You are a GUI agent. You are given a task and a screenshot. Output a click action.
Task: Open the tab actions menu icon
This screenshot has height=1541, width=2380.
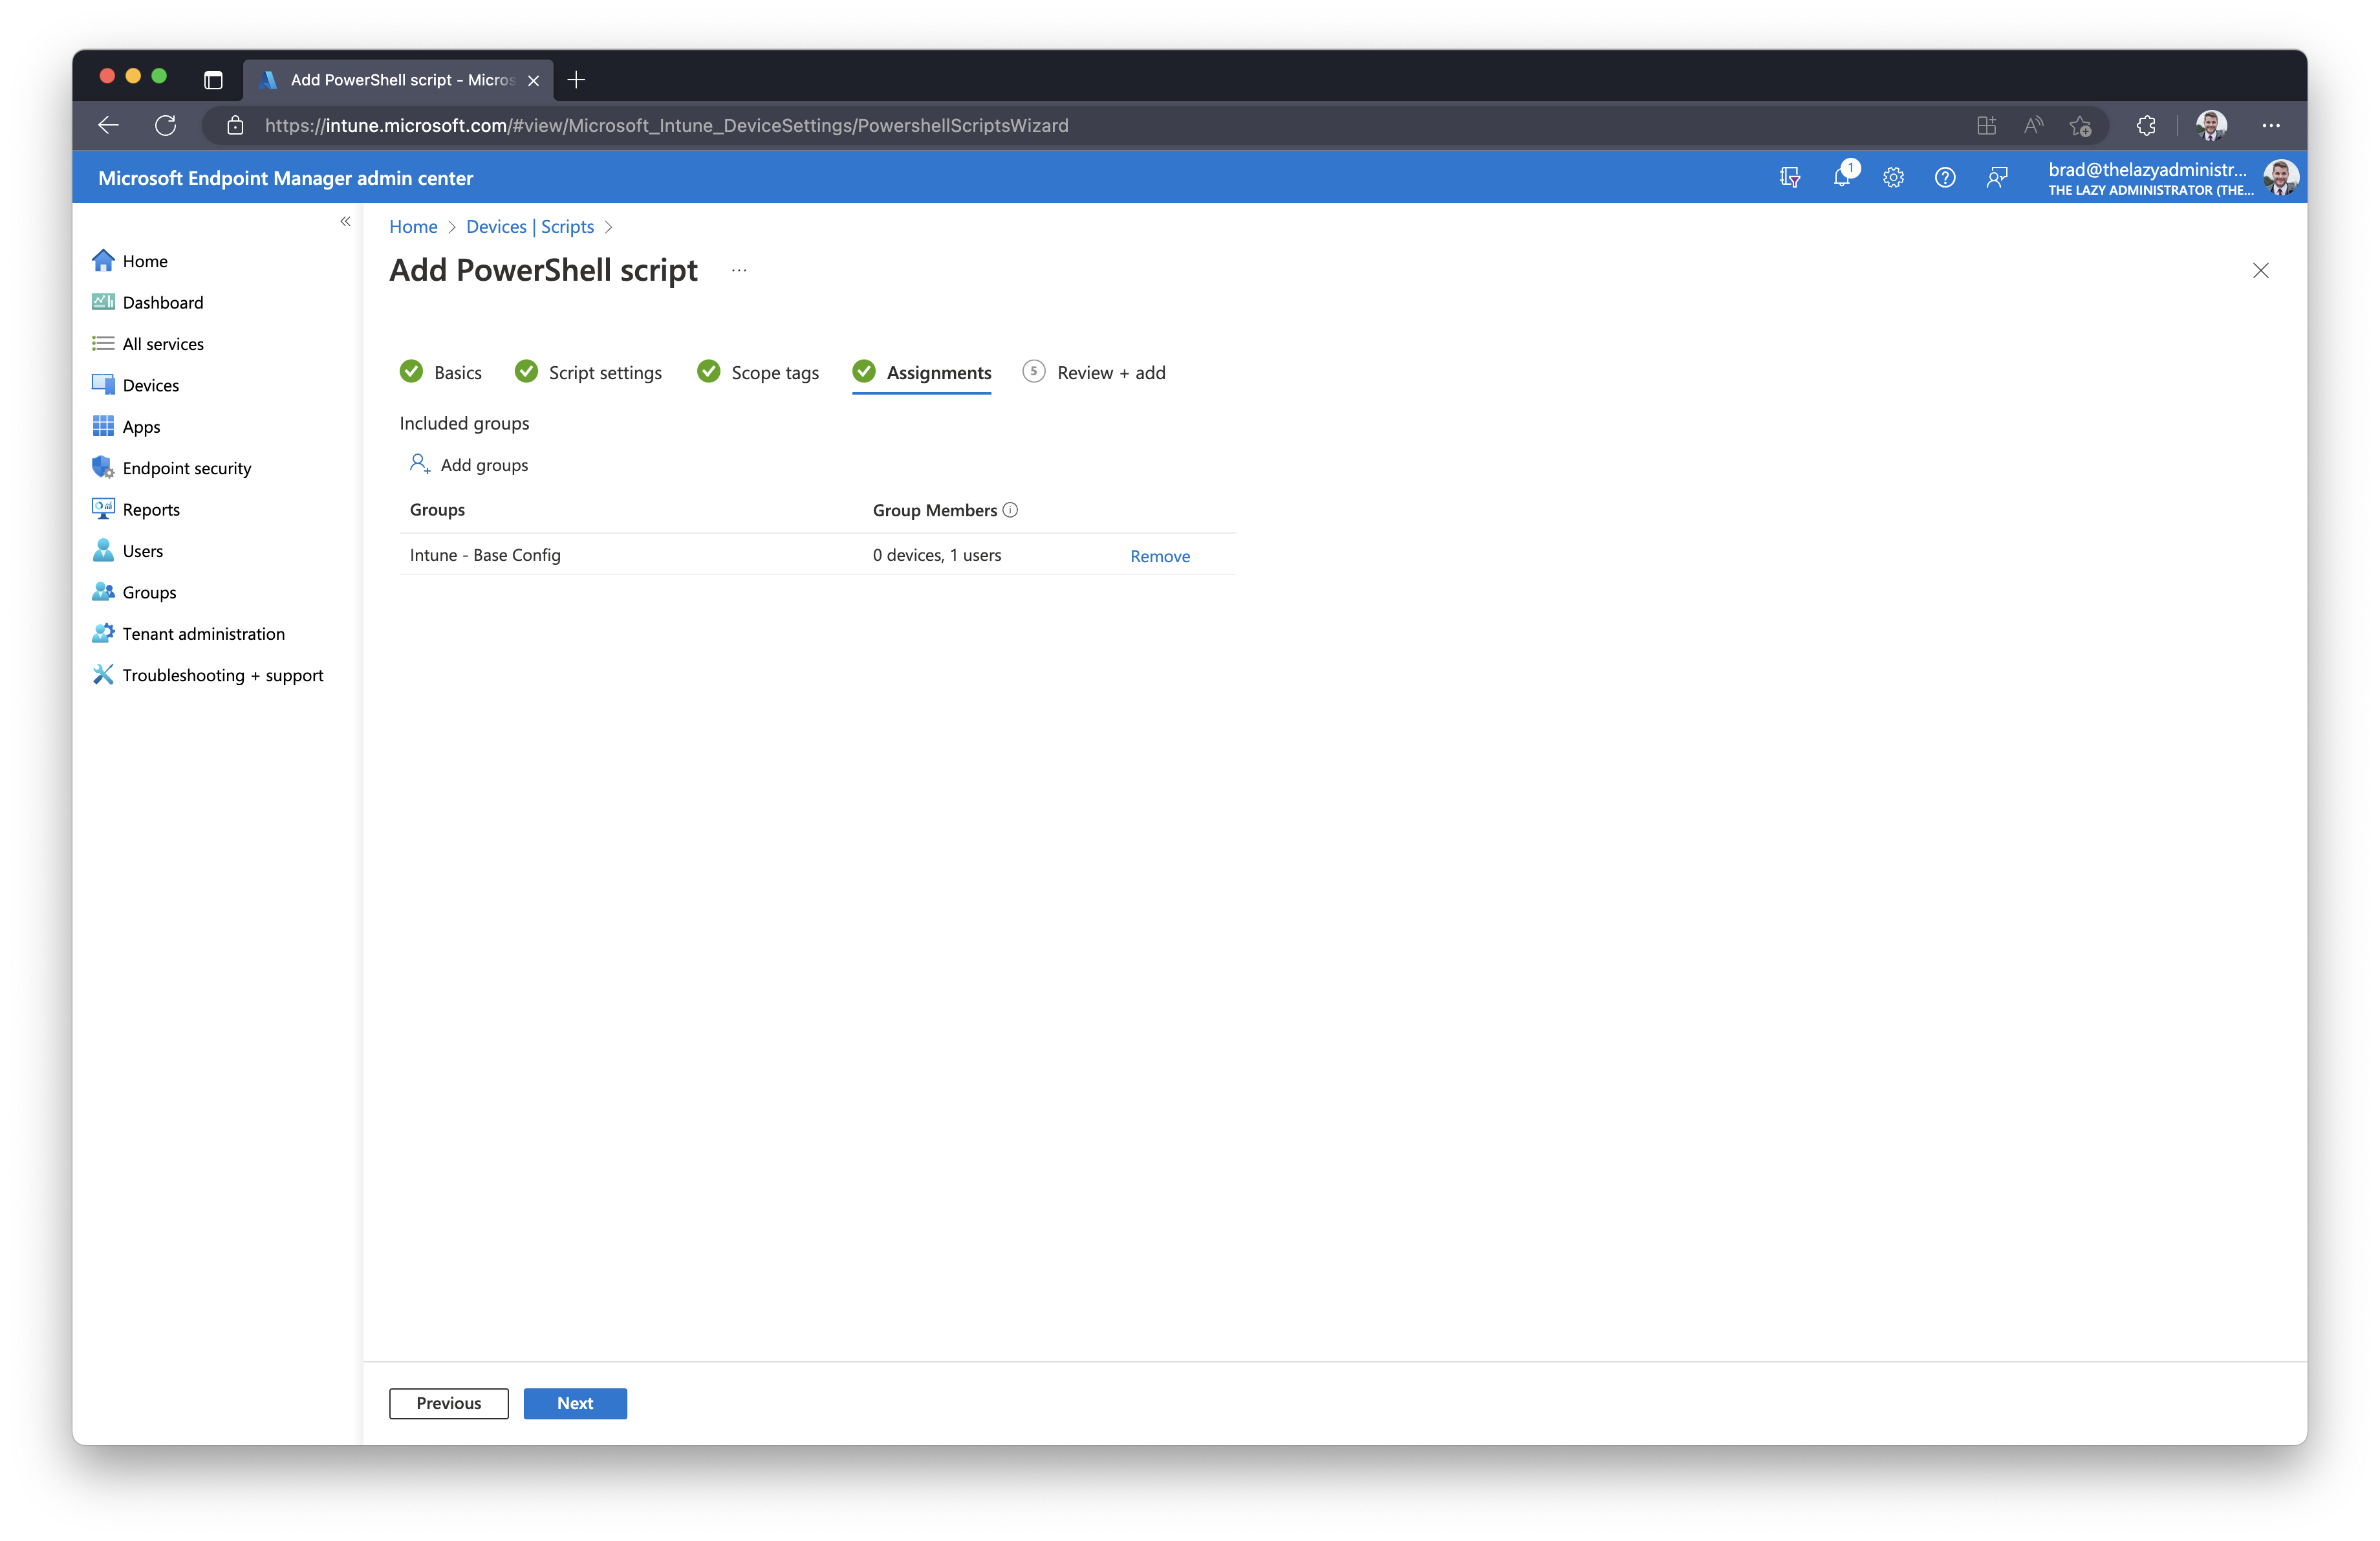pos(213,80)
